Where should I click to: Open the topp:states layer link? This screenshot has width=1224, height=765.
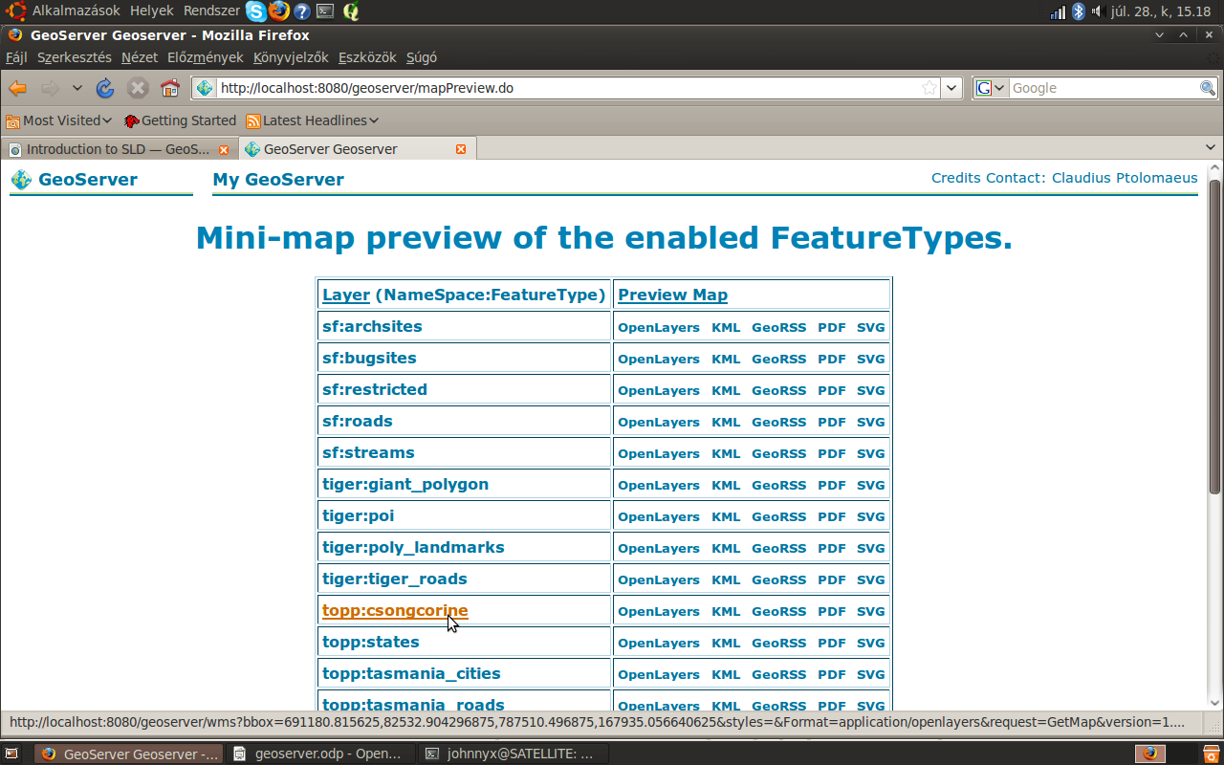(x=371, y=642)
